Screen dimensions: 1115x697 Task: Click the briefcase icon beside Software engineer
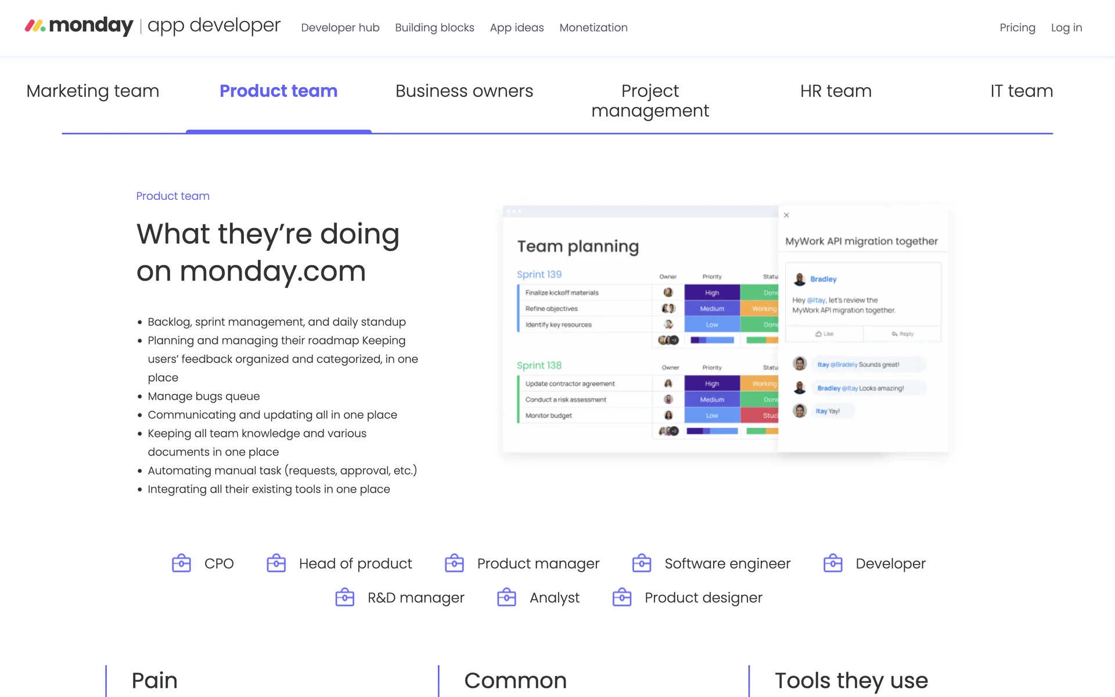click(x=642, y=563)
